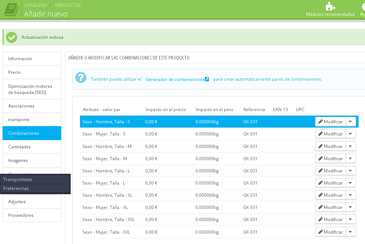
Task: Click the catalog book icon in header
Action: click(x=11, y=10)
